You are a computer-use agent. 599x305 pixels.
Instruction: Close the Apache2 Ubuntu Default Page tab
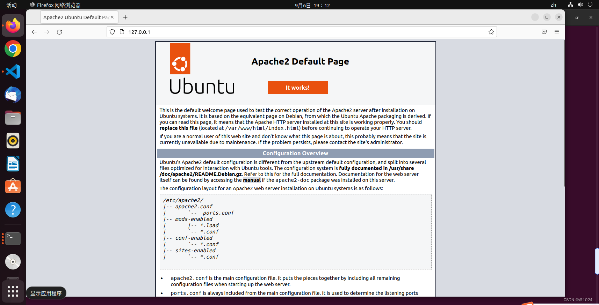[x=112, y=17]
